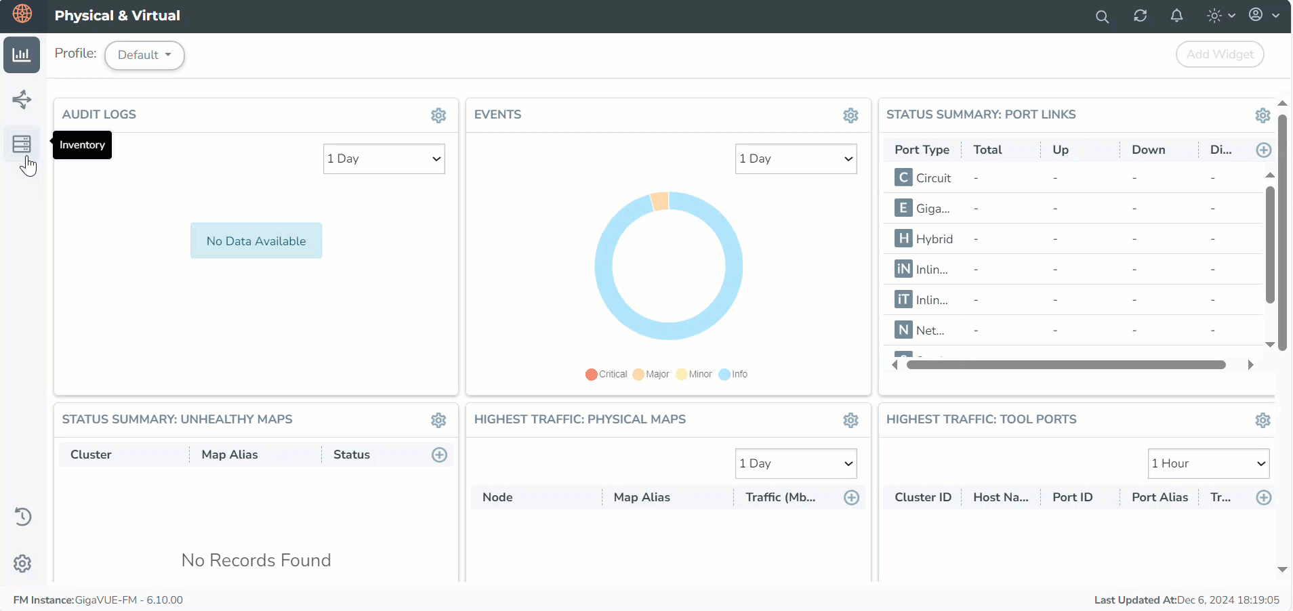This screenshot has height=611, width=1293.
Task: Open the Tool Ports 1 Hour dropdown
Action: point(1208,463)
